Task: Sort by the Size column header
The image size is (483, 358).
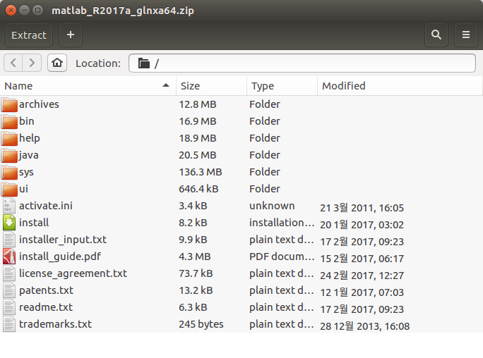Action: click(x=211, y=86)
